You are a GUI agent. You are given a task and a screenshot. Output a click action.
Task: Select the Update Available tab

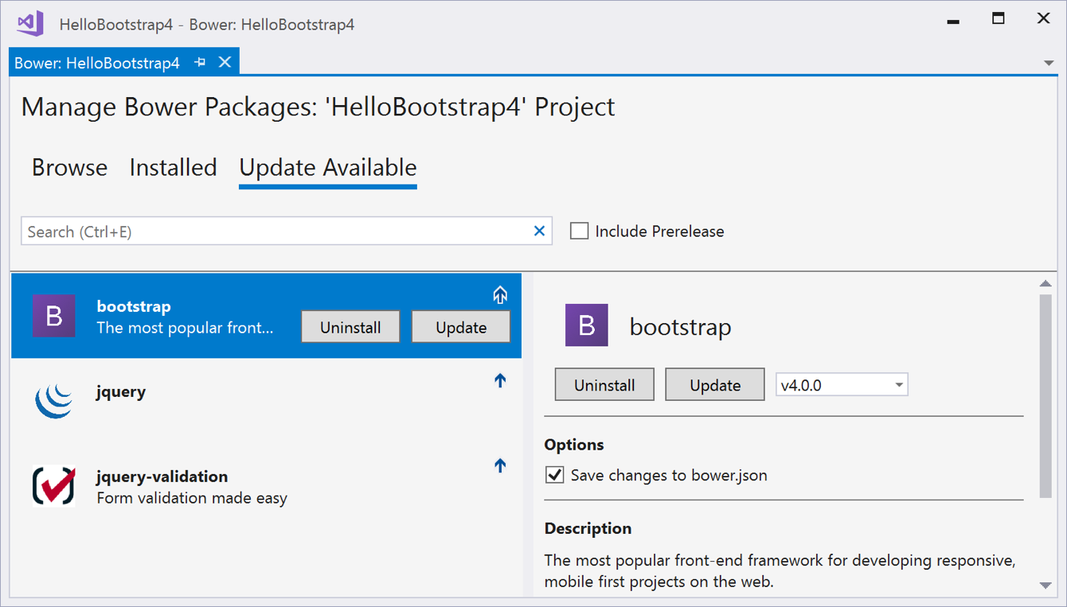(328, 168)
